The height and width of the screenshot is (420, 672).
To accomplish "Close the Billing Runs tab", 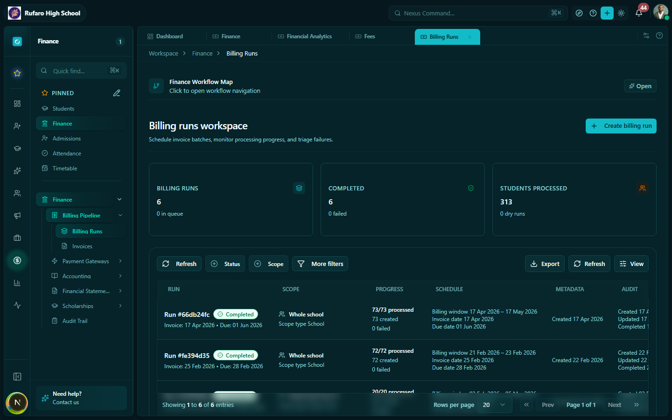I will click(x=470, y=37).
